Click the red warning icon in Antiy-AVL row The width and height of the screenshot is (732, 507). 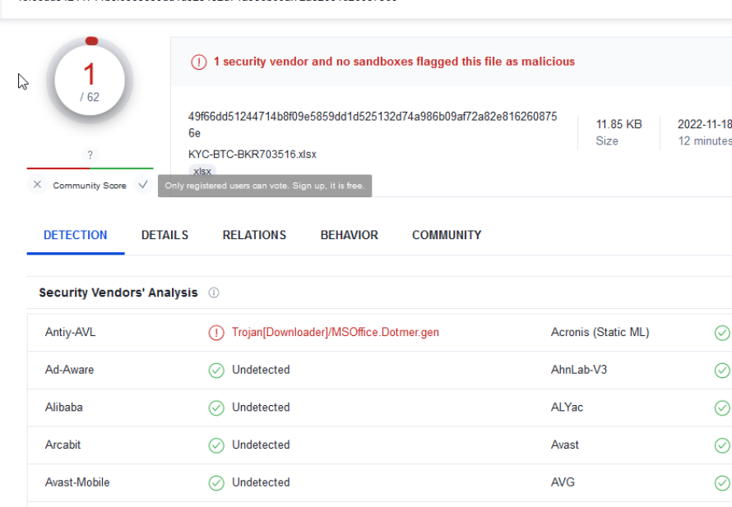pos(216,333)
